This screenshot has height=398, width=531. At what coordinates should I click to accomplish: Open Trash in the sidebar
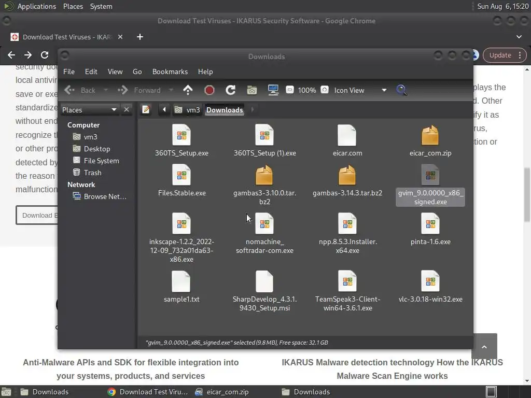92,172
